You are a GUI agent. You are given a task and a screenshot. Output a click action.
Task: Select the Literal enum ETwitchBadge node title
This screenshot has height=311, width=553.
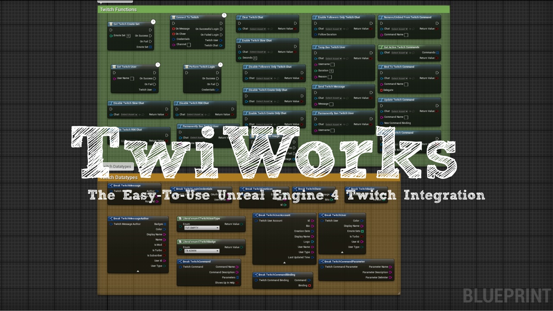pyautogui.click(x=199, y=242)
